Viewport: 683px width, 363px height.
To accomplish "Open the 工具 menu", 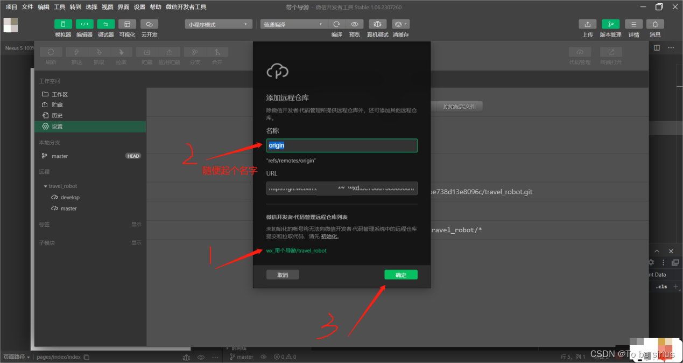I will 60,7.
